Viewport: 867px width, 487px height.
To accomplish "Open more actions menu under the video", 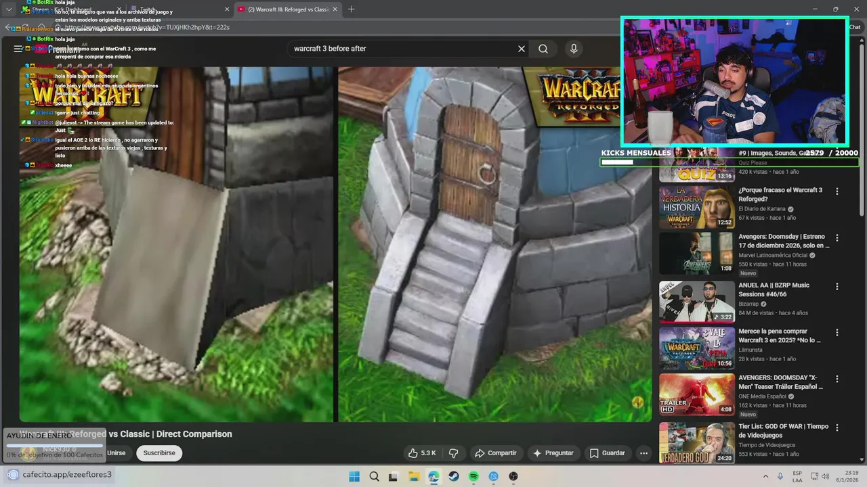I will tap(643, 453).
